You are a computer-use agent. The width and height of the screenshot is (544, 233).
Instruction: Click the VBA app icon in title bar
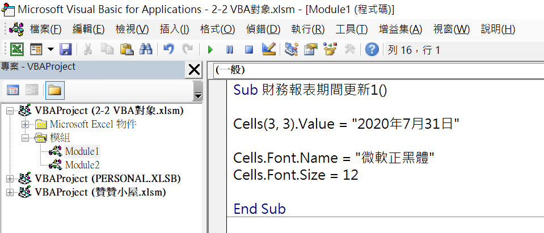click(7, 10)
